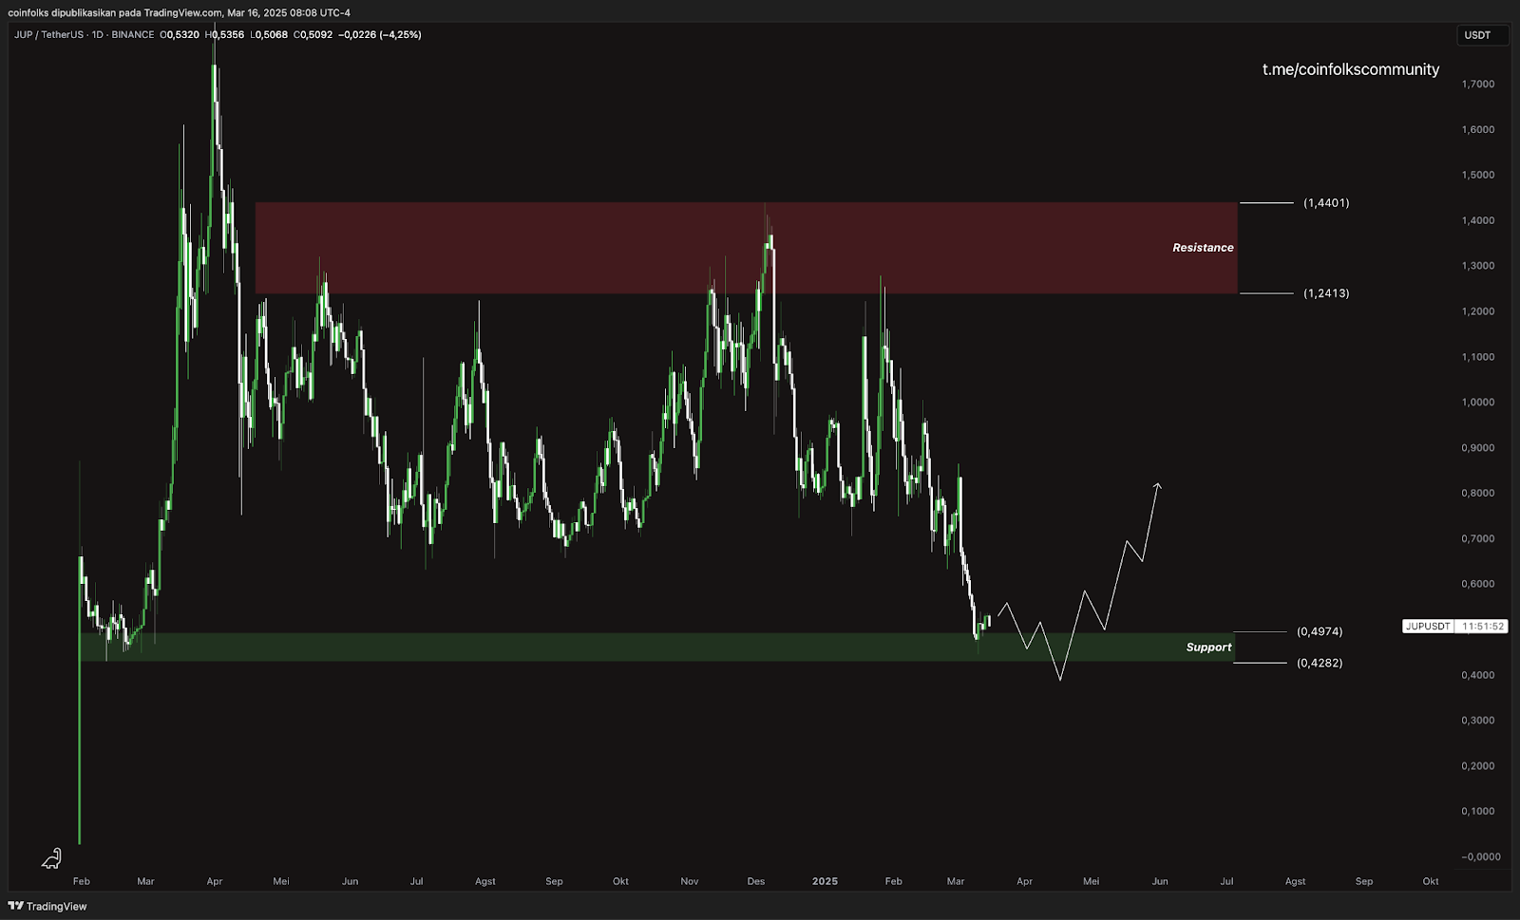Click the 1,1000 price scale label
This screenshot has width=1520, height=920.
1478,357
